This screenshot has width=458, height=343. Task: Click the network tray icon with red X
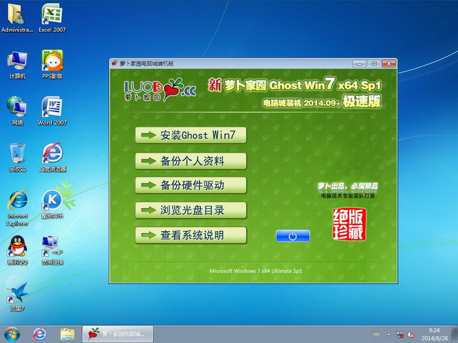(400, 334)
